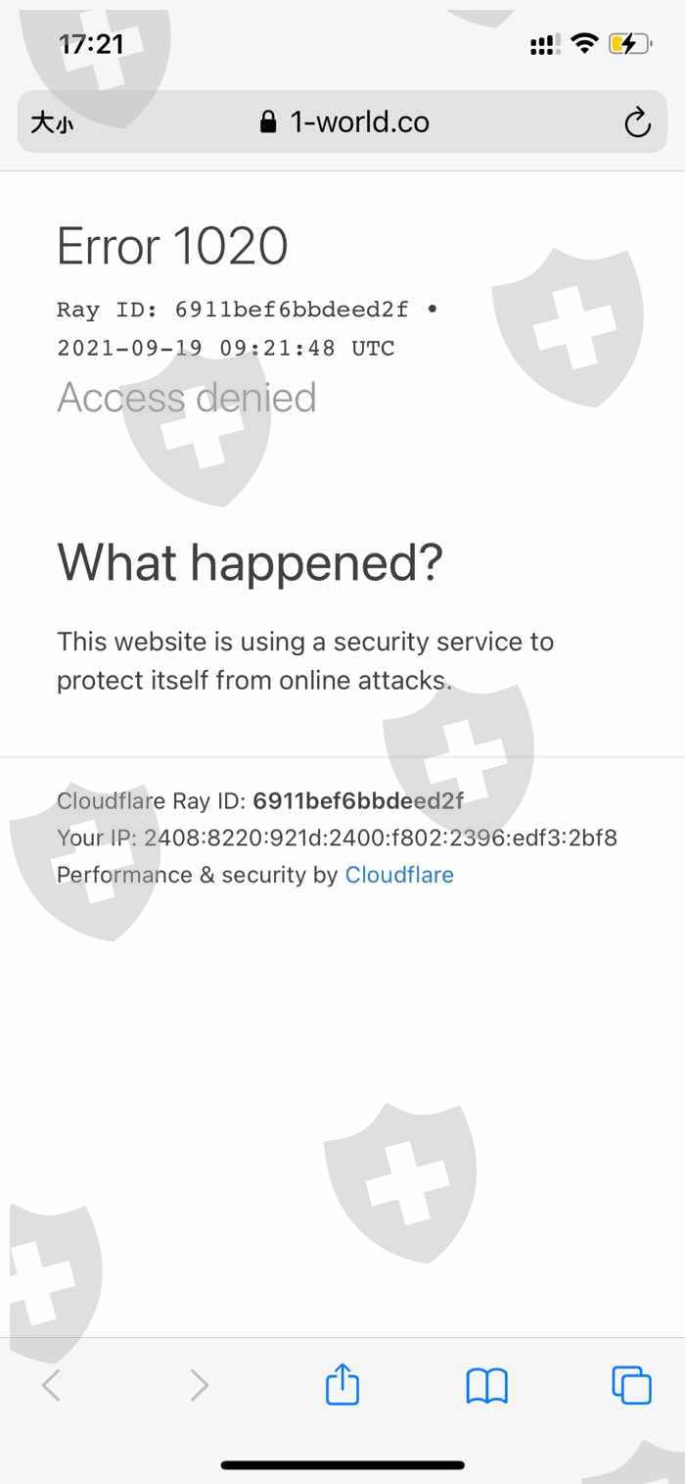The image size is (685, 1484).
Task: Select the 1-world.co address field
Action: coord(342,121)
